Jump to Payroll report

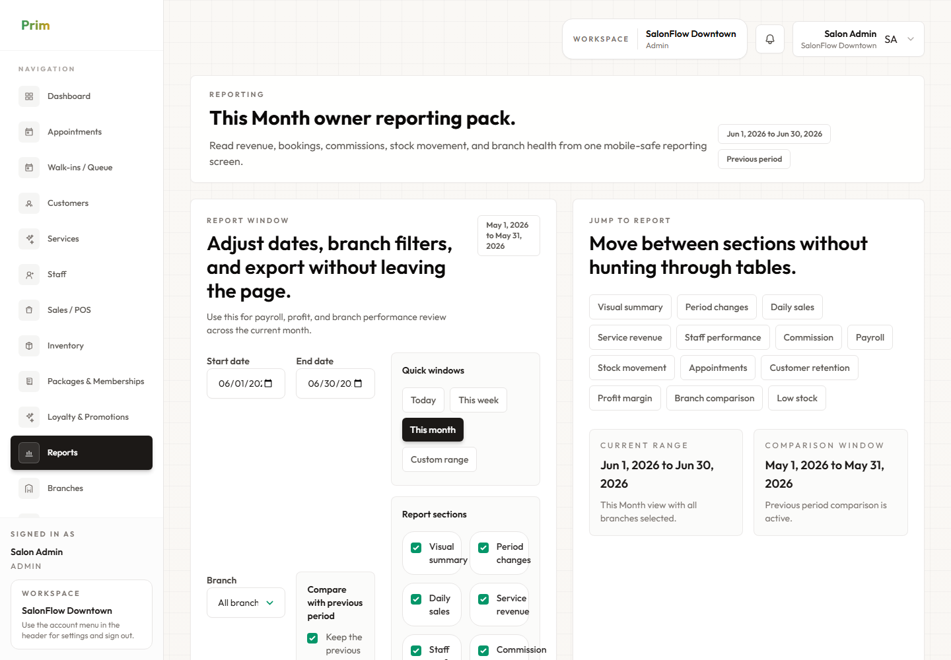click(x=870, y=337)
